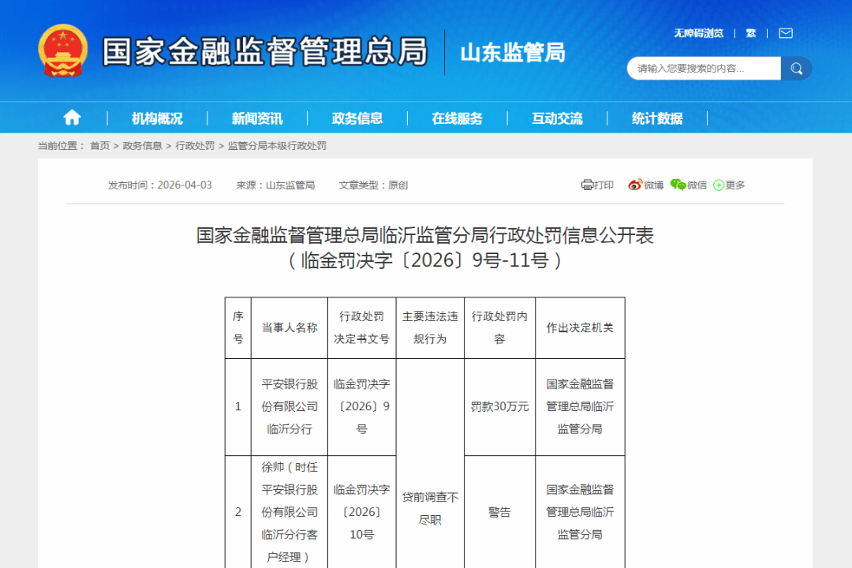Image resolution: width=852 pixels, height=568 pixels.
Task: Click the national emblem logo
Action: click(63, 50)
